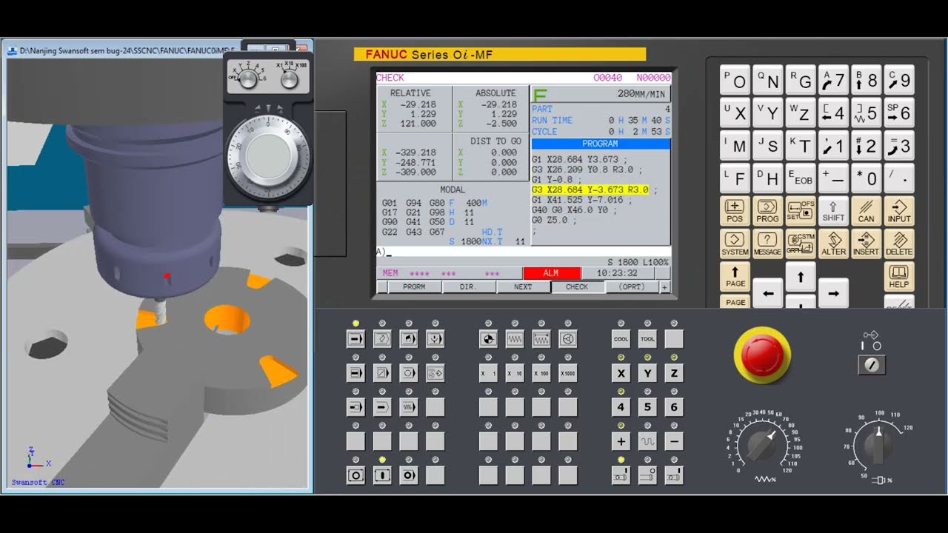Click the right spindle rotation button
Screen dimensions: 948x533
click(x=674, y=475)
